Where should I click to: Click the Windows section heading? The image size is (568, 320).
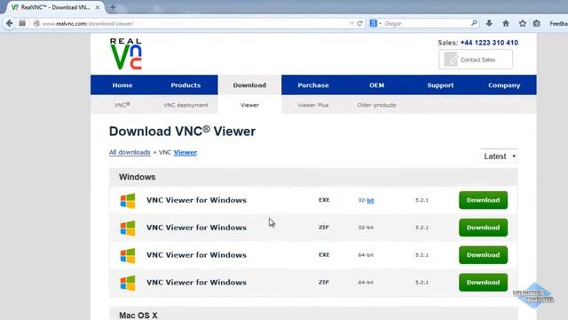(137, 177)
